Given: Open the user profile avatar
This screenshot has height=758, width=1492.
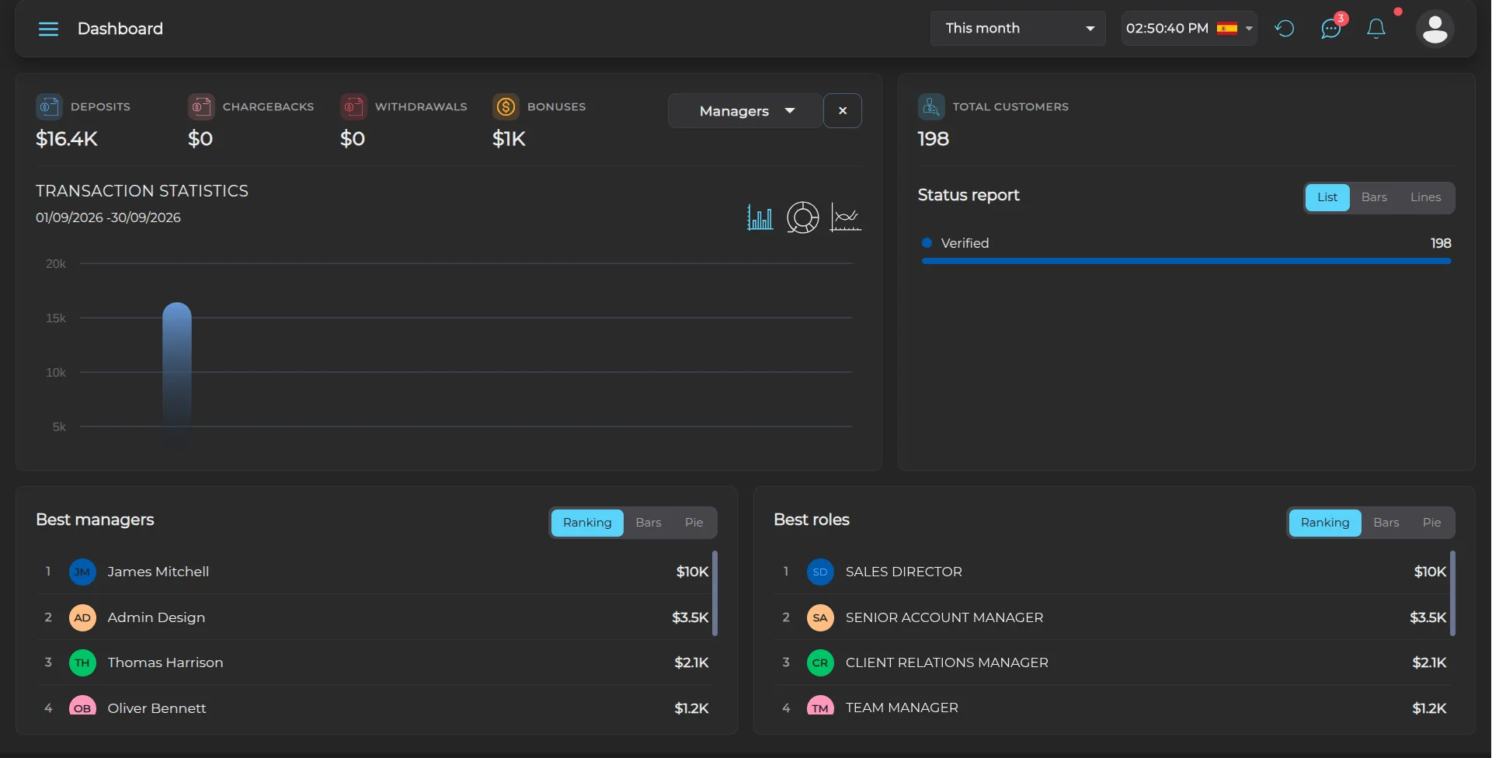Looking at the screenshot, I should (1435, 29).
